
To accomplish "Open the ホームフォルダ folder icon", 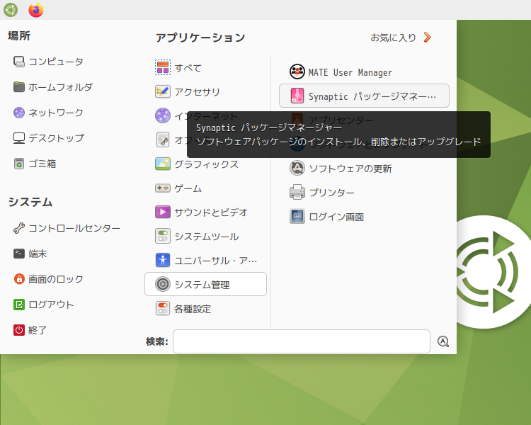I will click(x=19, y=87).
